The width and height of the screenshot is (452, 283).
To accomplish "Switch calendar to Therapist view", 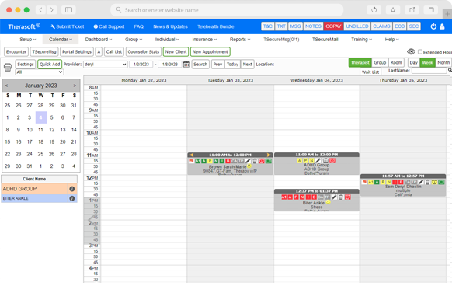I will click(x=360, y=63).
